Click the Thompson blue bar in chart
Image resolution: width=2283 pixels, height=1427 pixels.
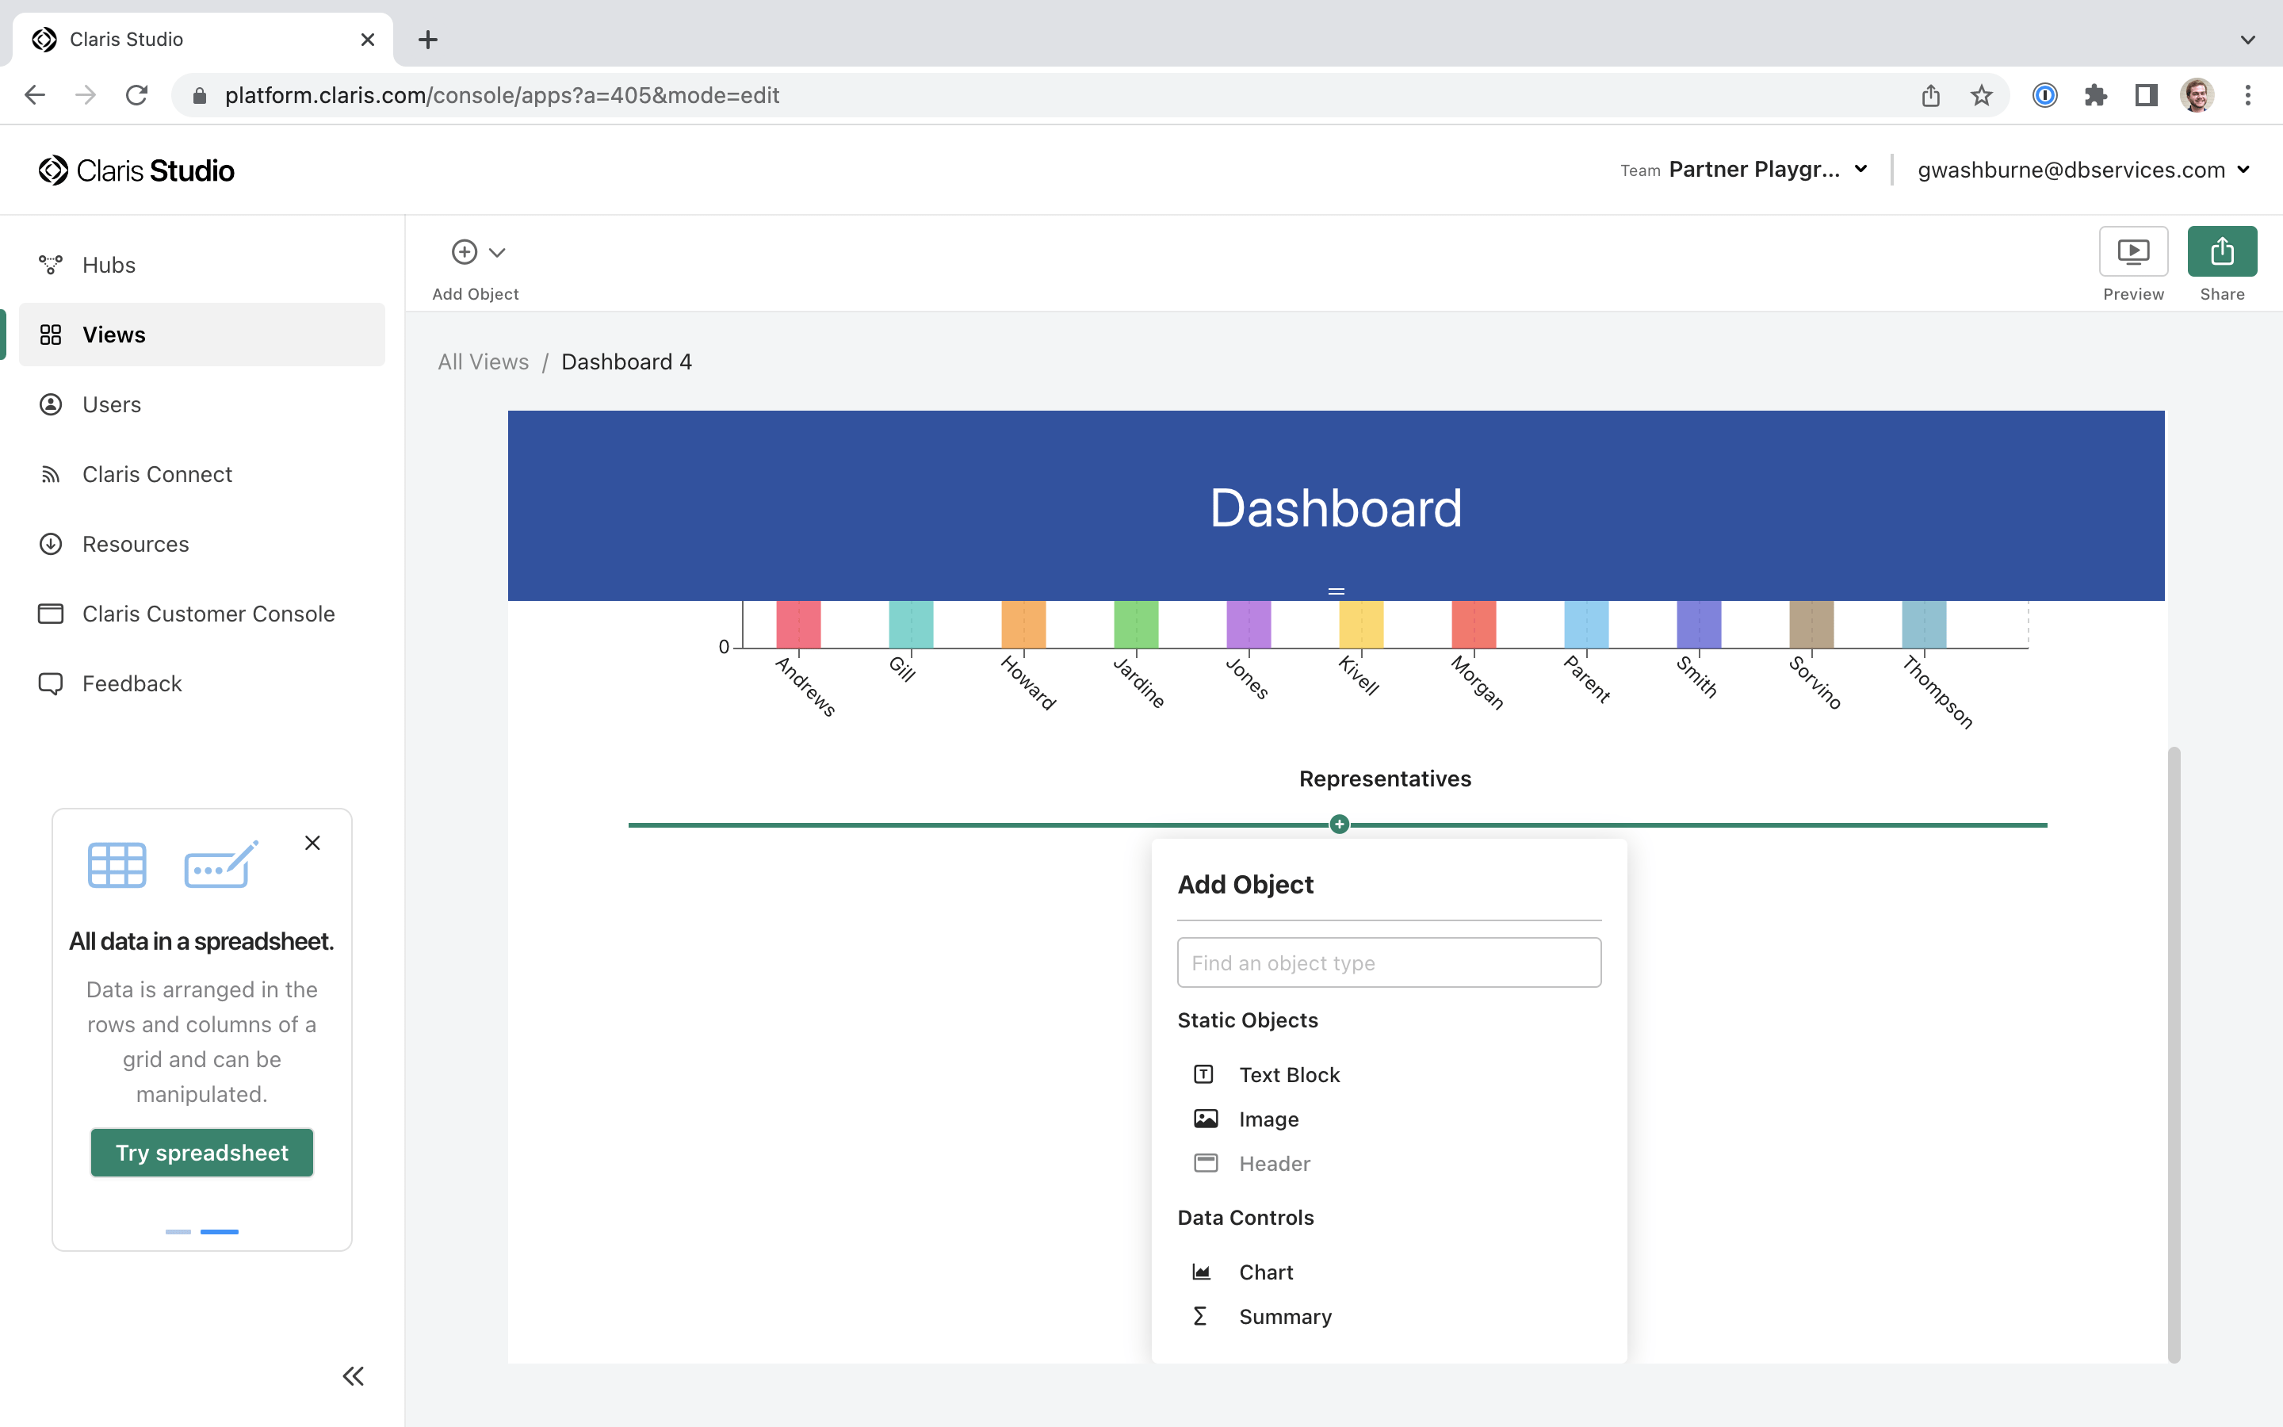[x=1924, y=625]
